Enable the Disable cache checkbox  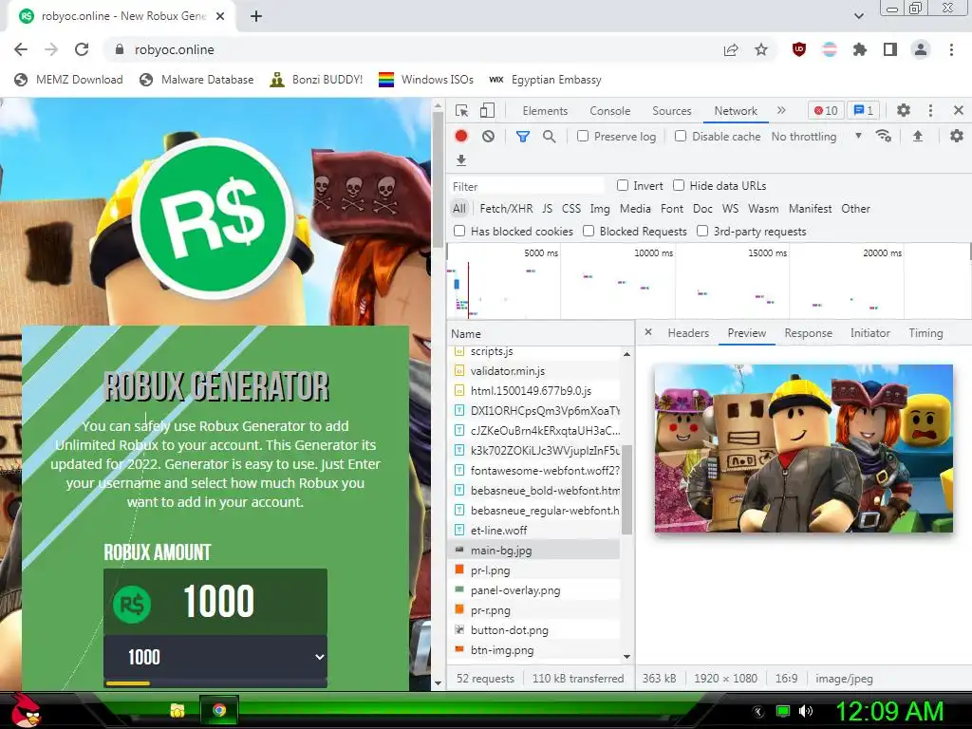(681, 136)
